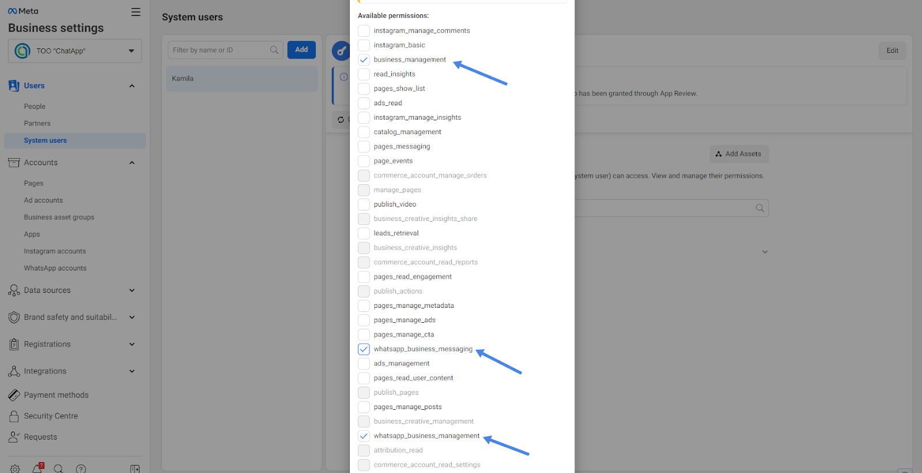Image resolution: width=922 pixels, height=473 pixels.
Task: Click the hamburger menu icon beside Meta logo
Action: pyautogui.click(x=135, y=12)
